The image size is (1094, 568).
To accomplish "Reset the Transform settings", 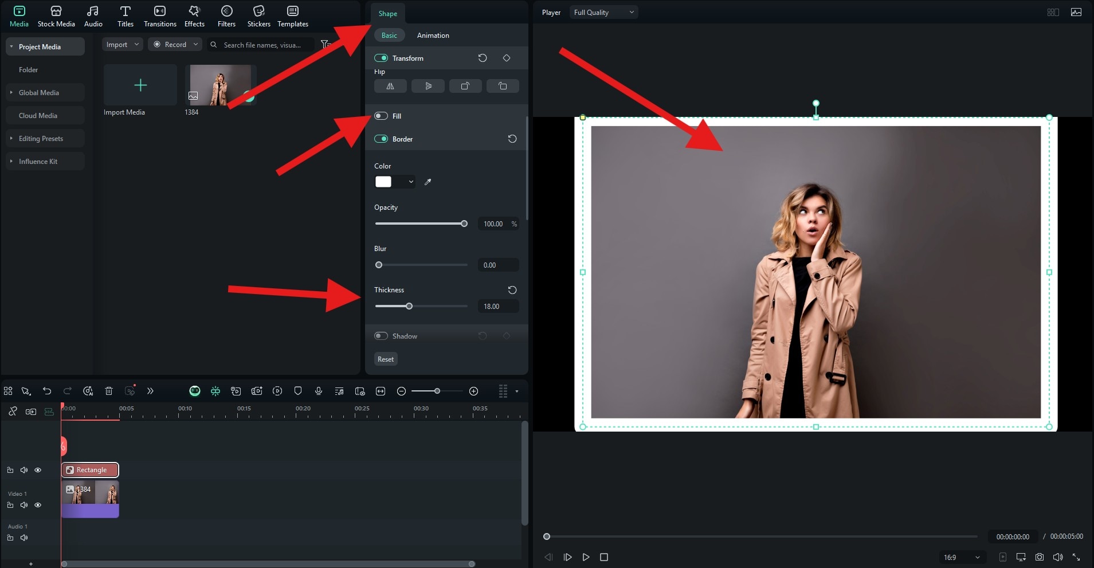I will 483,58.
